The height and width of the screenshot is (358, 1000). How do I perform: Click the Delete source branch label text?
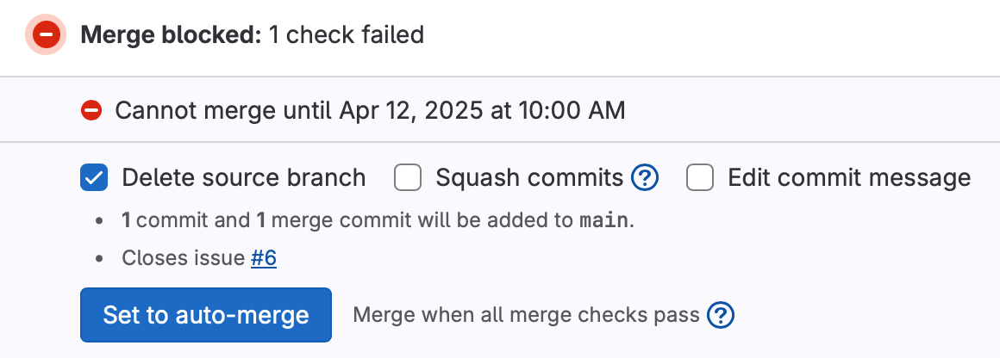tap(244, 178)
